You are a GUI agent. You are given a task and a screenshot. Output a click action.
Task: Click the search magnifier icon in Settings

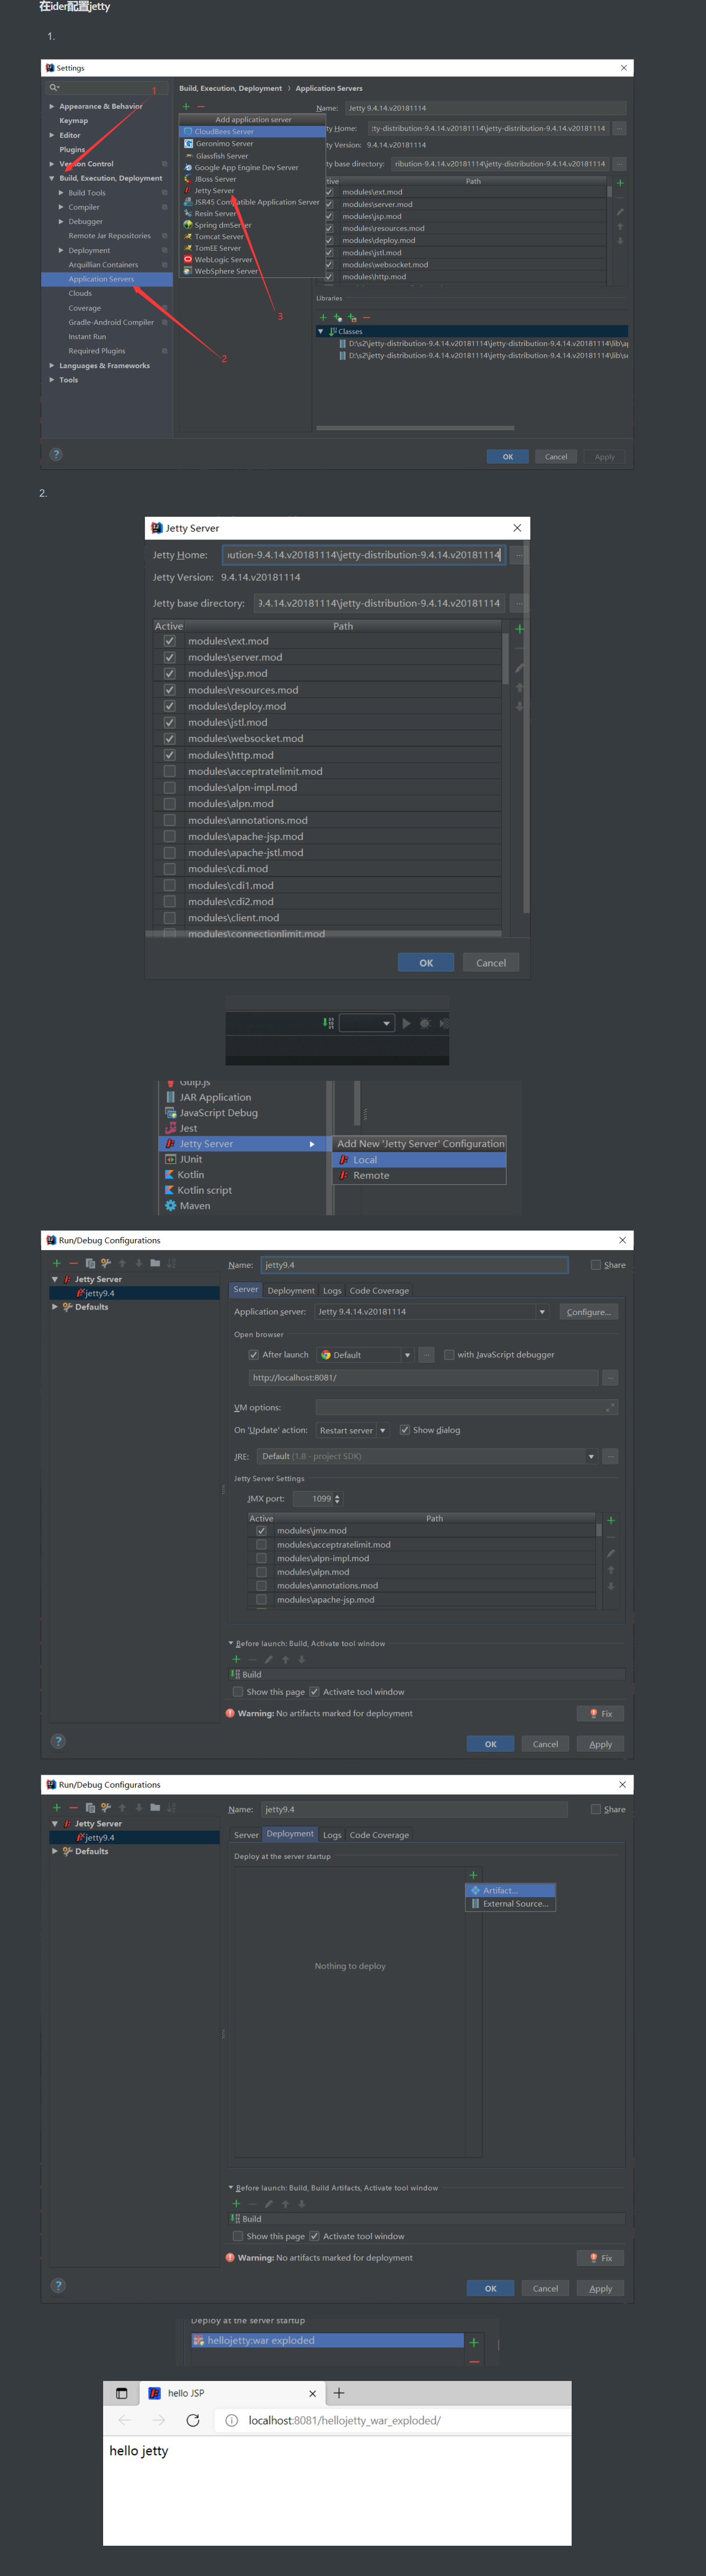coord(54,88)
